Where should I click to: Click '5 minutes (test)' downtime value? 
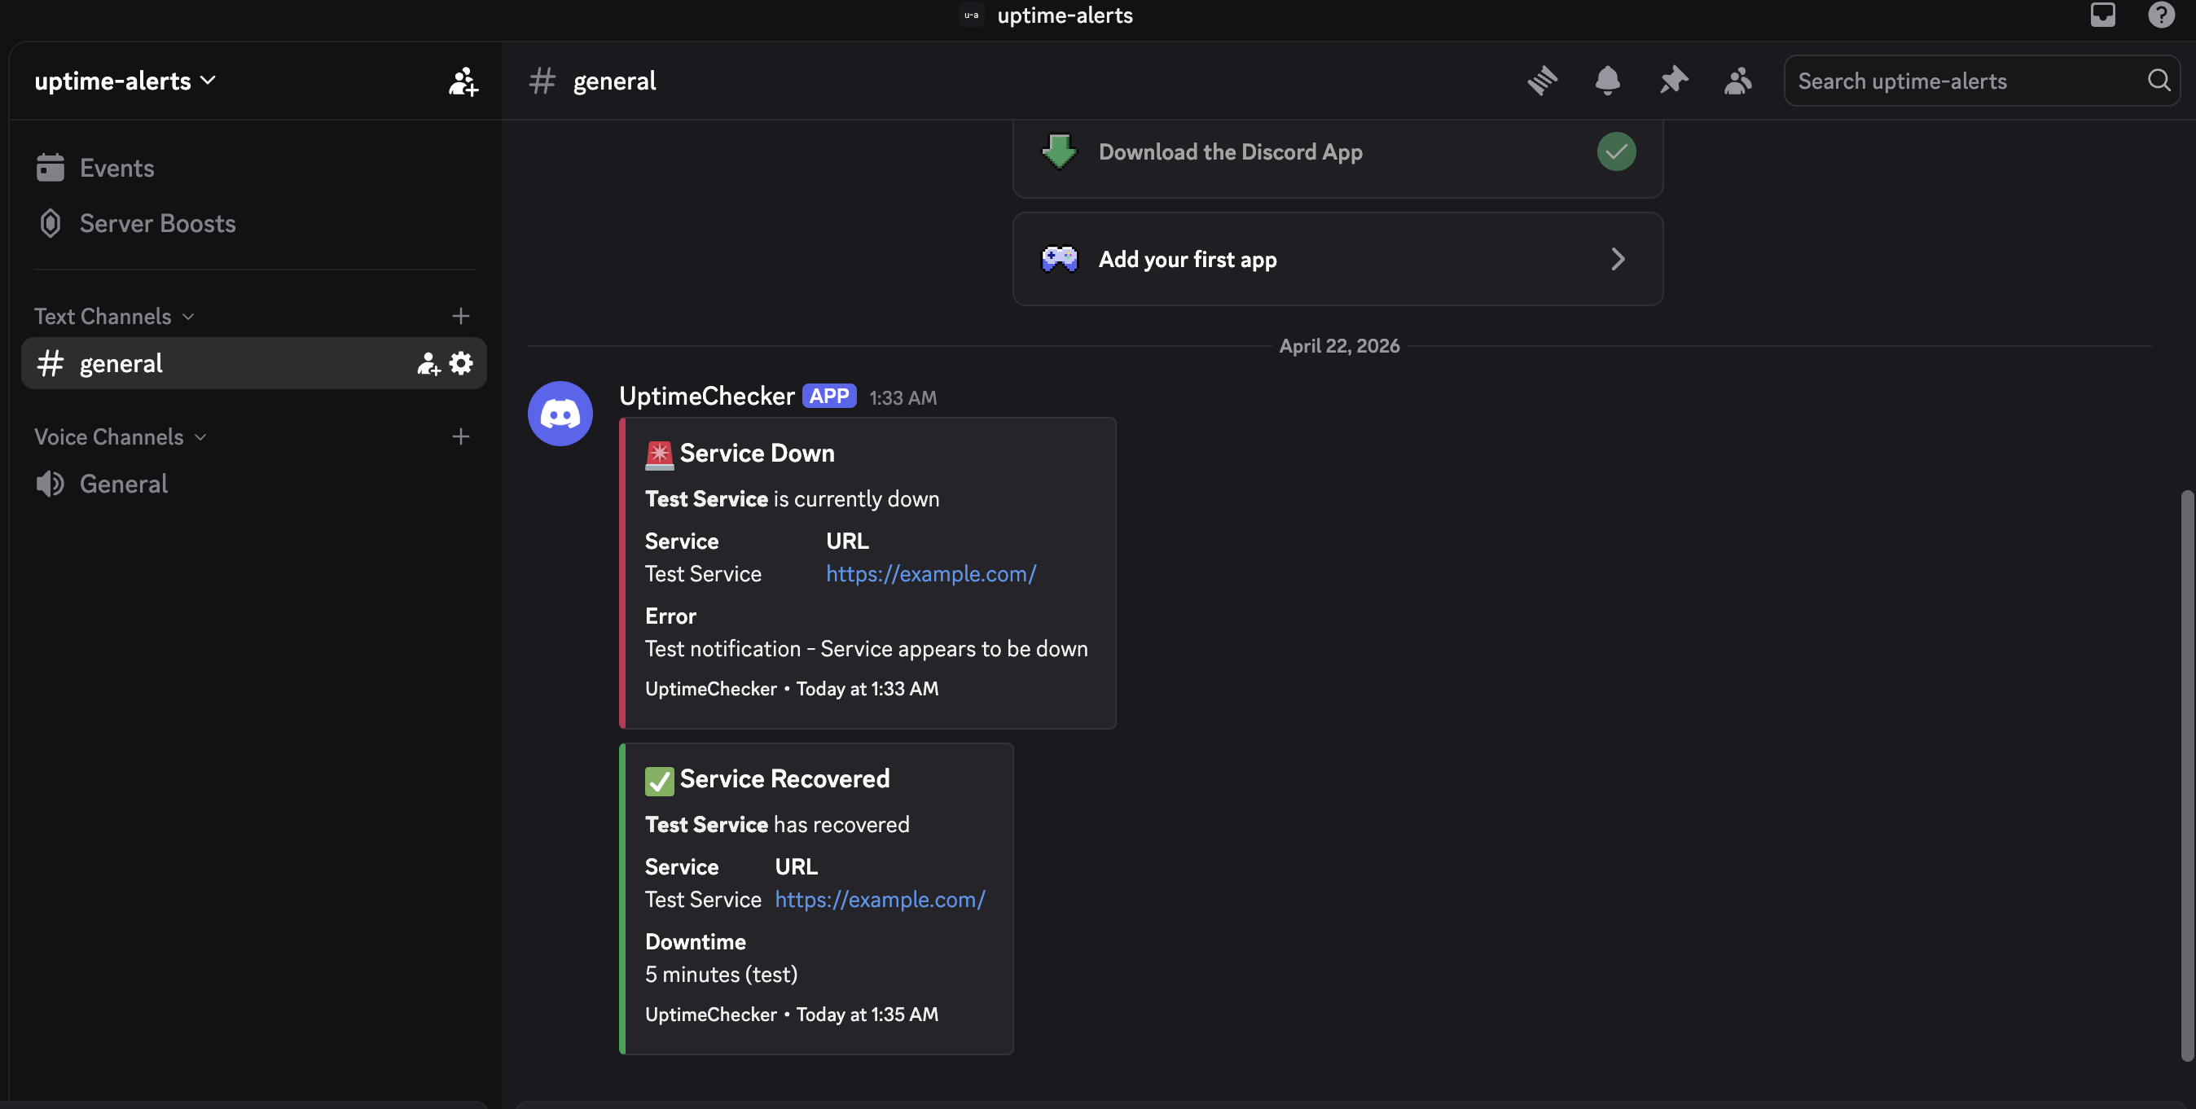click(x=721, y=975)
